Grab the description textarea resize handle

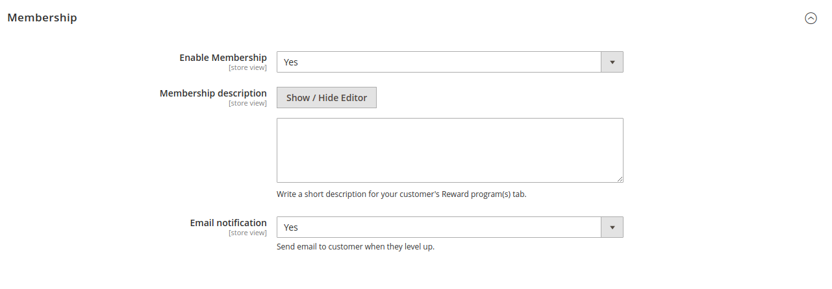(x=620, y=179)
